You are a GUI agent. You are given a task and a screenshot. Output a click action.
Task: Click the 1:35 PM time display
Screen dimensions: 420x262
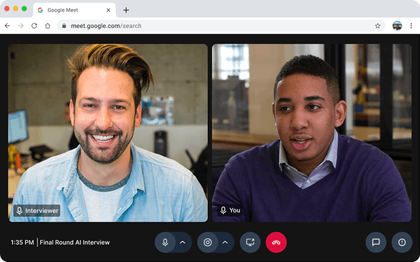tap(22, 242)
